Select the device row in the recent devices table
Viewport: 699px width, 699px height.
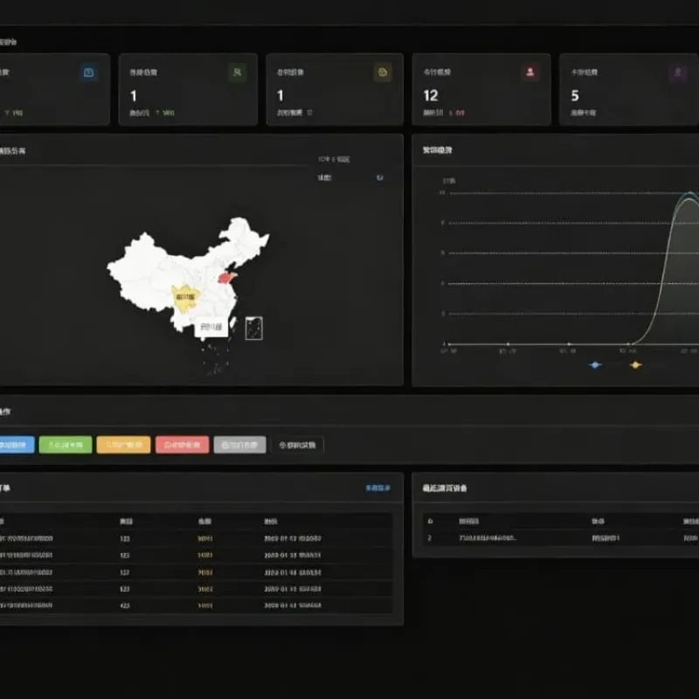(561, 538)
